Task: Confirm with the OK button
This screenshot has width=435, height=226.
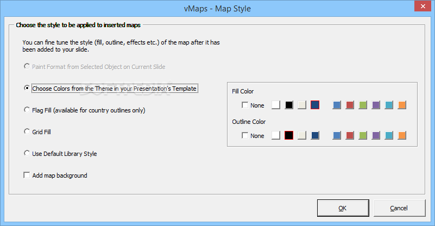Action: point(343,208)
